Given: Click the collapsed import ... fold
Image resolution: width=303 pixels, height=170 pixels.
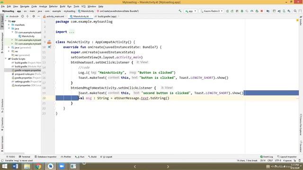Looking at the screenshot, I should pos(71,32).
